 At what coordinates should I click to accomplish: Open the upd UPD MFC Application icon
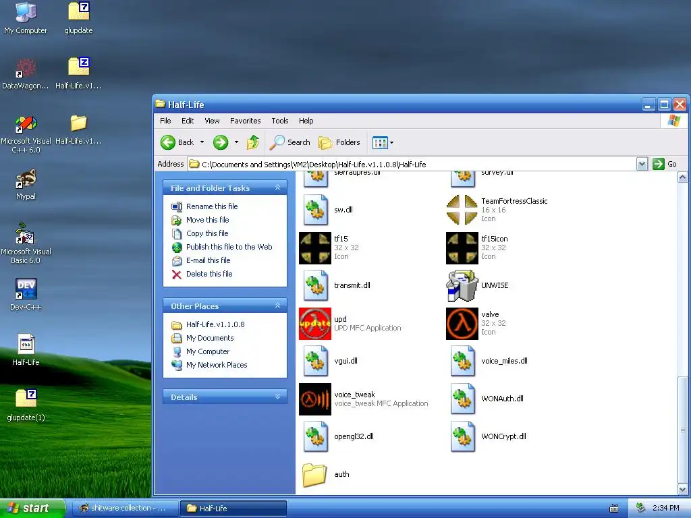pyautogui.click(x=314, y=324)
